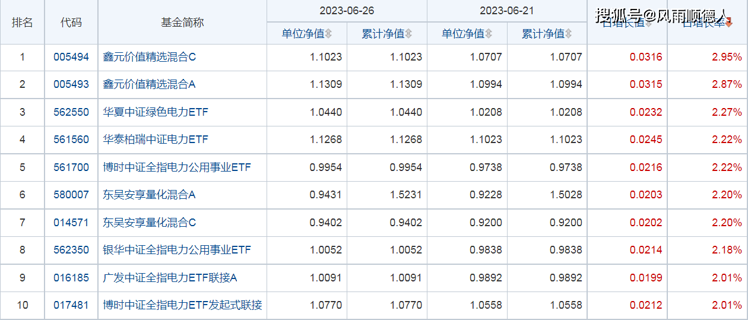
Task: Sort by 单位净值 under 2023-06-26
Action: pos(306,34)
